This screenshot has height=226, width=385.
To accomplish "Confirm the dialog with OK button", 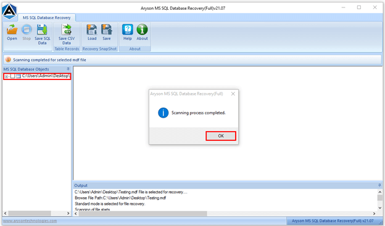I will (221, 136).
